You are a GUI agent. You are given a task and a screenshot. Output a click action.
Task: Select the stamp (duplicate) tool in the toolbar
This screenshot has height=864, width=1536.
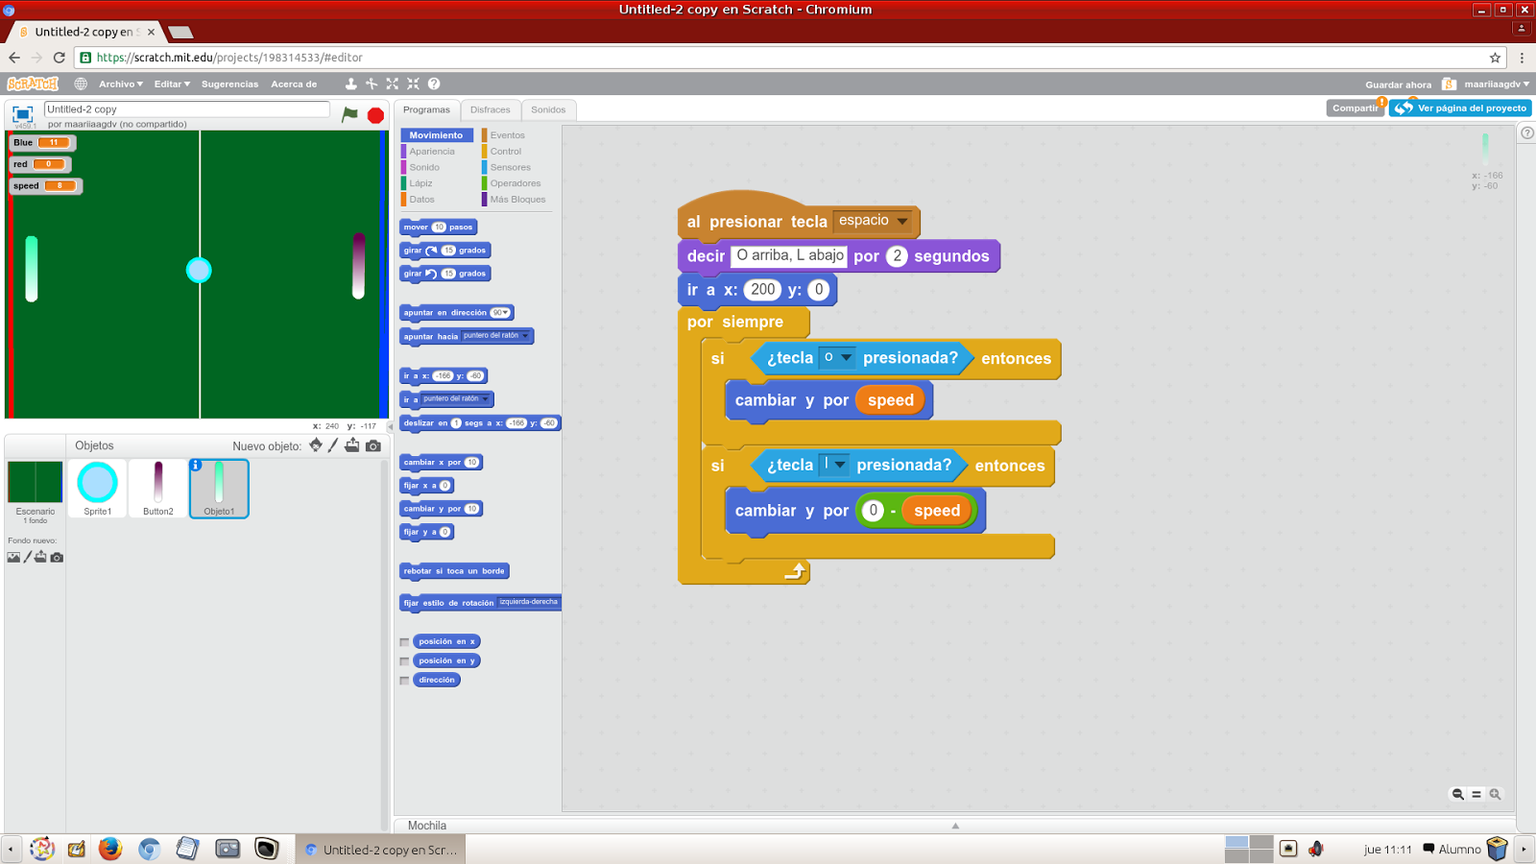(350, 84)
